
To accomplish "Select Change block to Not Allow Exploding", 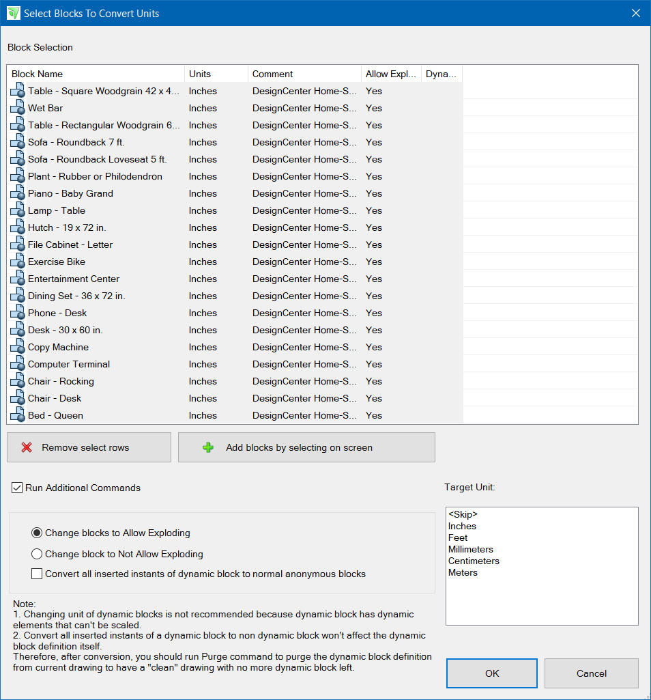I will [x=38, y=554].
